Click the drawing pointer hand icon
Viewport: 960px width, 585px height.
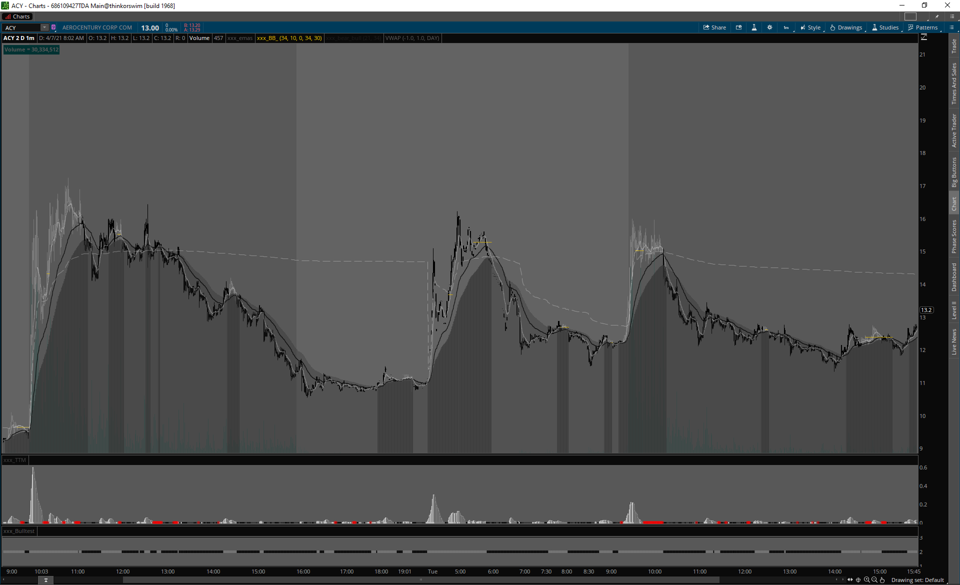(882, 580)
